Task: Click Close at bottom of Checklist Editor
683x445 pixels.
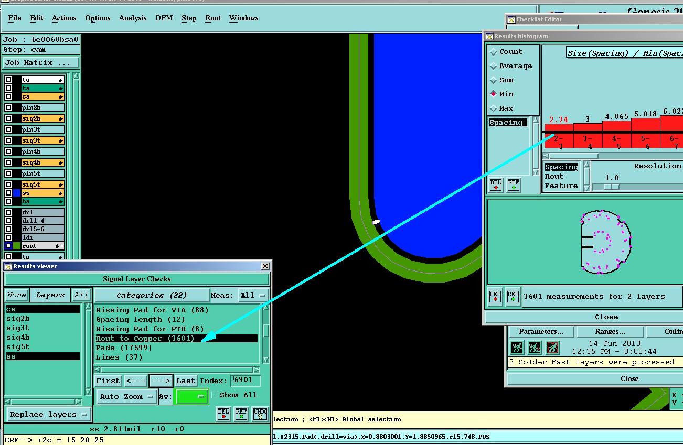Action: (x=629, y=378)
